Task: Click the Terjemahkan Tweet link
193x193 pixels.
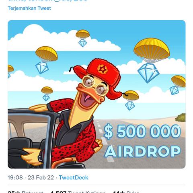Action: 29,8
